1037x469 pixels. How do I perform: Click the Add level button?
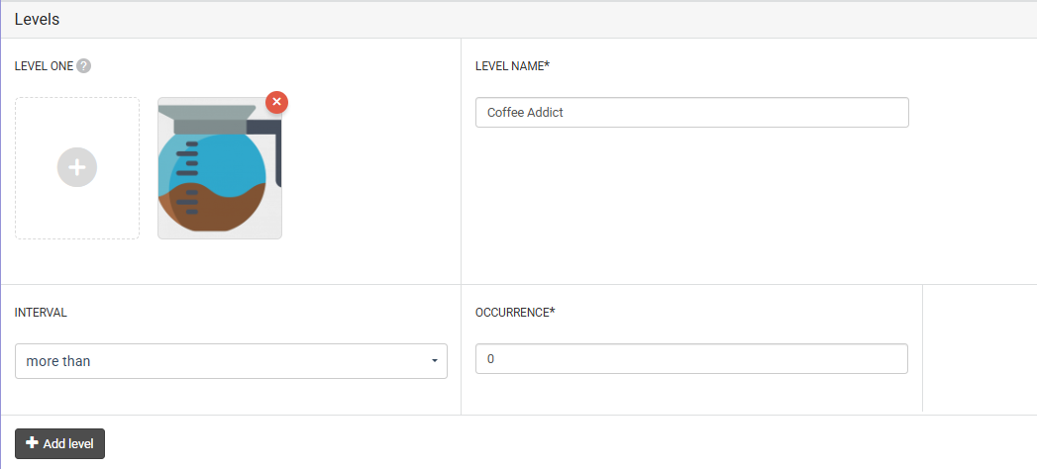59,443
